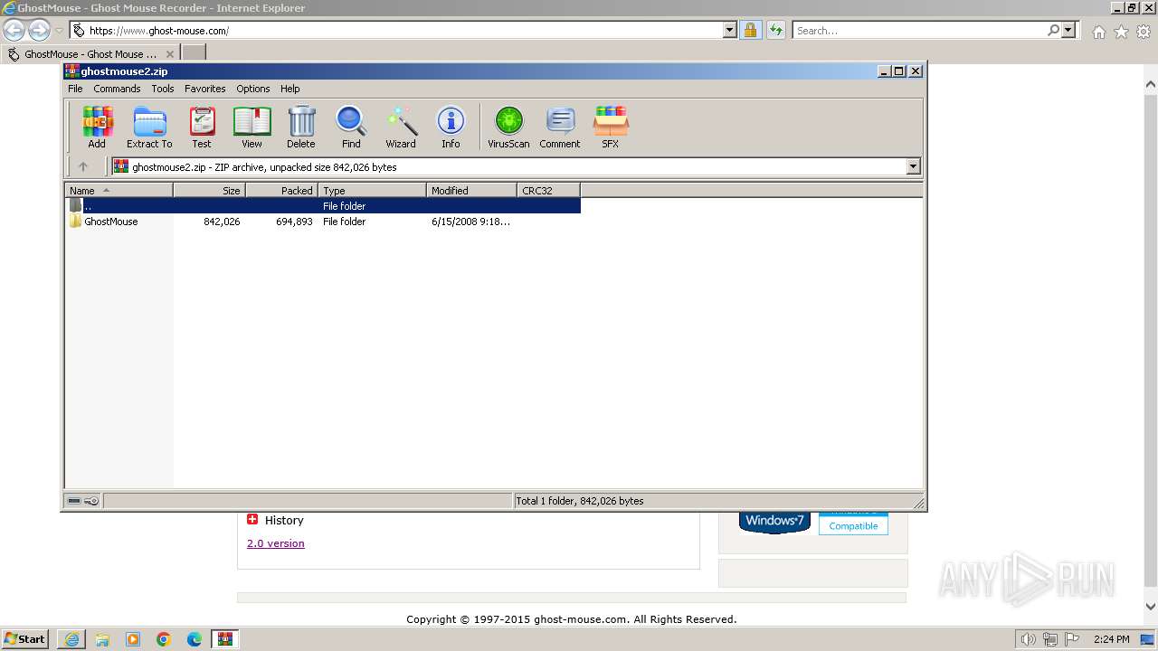
Task: Sort by CRC32 column header
Action: coord(548,191)
